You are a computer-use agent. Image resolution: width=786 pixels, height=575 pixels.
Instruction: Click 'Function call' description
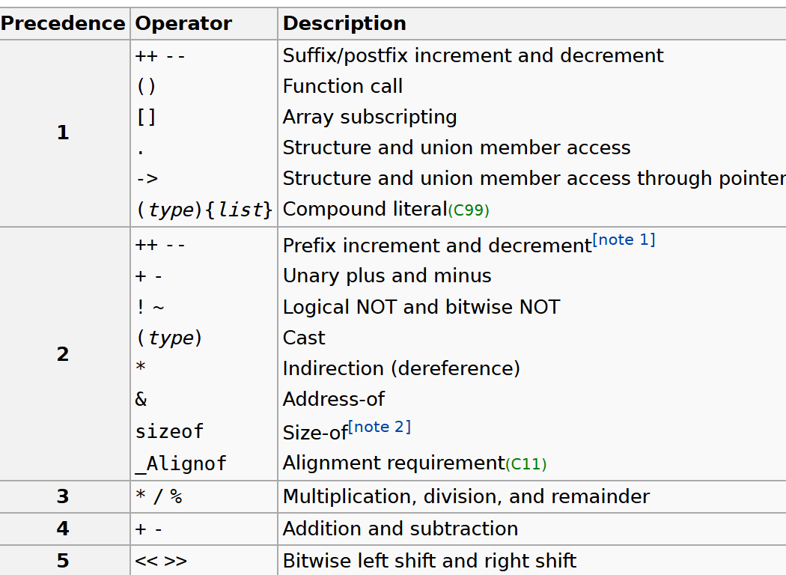click(343, 86)
